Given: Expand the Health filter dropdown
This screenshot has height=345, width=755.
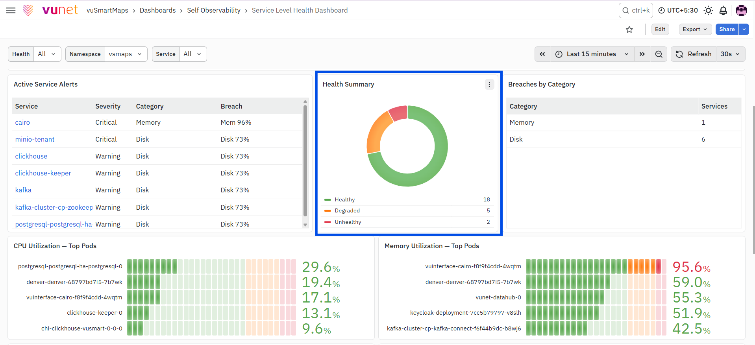Looking at the screenshot, I should 47,54.
